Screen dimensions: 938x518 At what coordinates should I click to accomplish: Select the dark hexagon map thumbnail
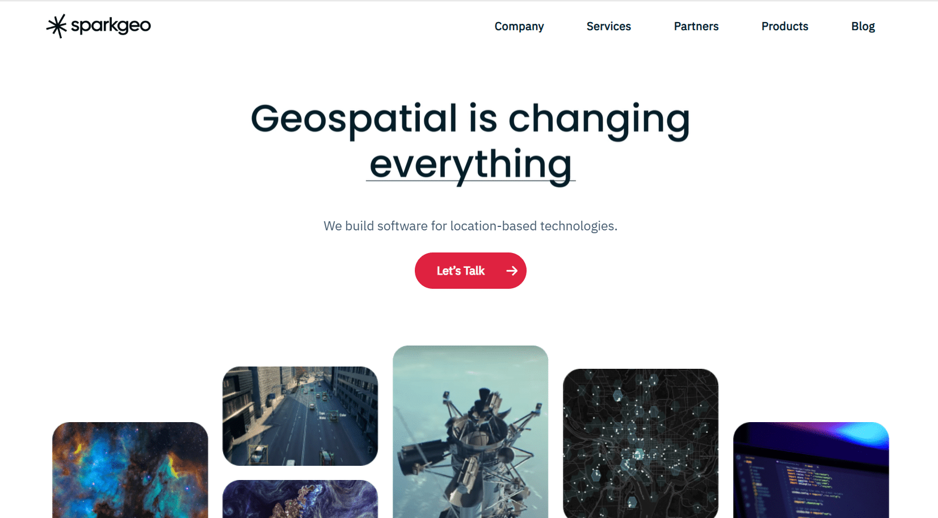tap(641, 443)
